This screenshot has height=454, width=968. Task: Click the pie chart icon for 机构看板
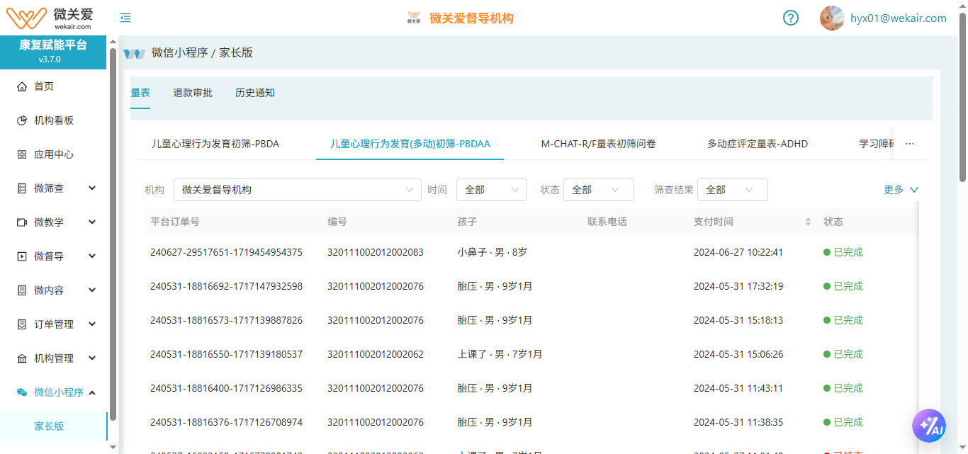tap(22, 120)
